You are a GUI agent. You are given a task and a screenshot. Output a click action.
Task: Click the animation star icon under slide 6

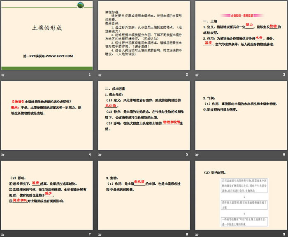[197, 155]
